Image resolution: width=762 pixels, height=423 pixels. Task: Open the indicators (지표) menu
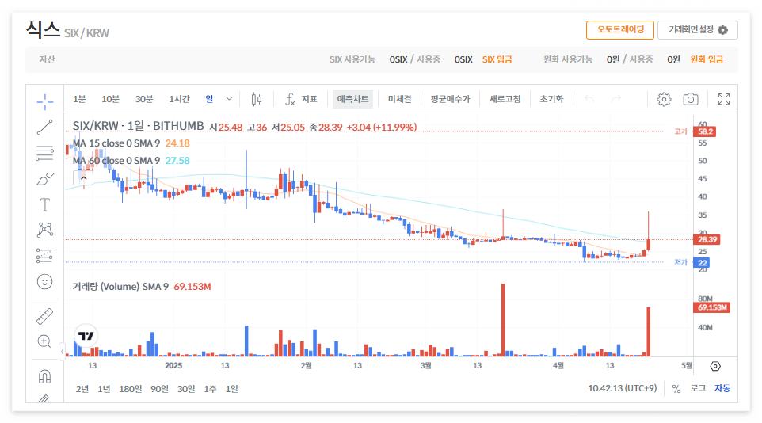(x=301, y=99)
